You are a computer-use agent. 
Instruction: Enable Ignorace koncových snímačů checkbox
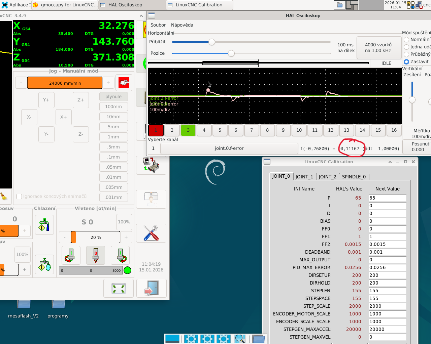[x=20, y=197]
